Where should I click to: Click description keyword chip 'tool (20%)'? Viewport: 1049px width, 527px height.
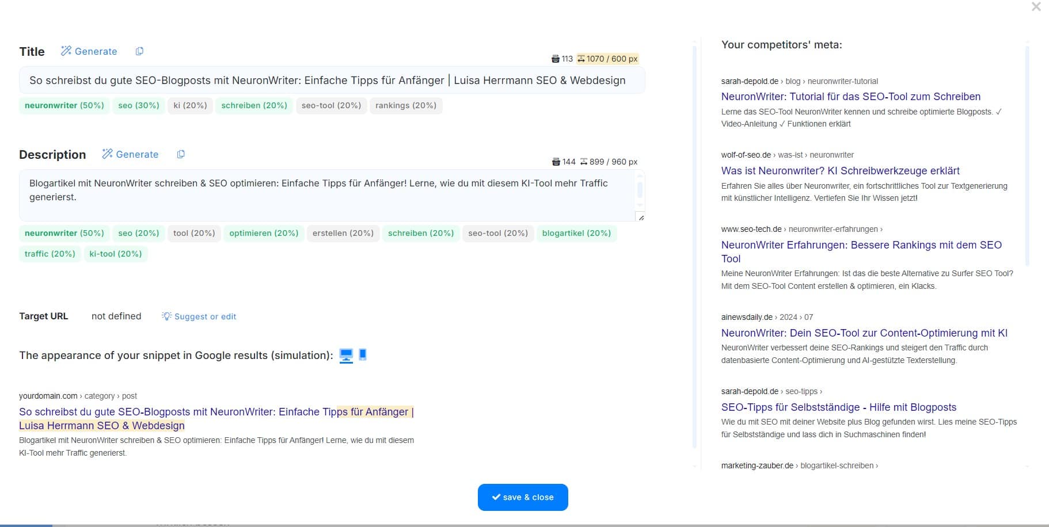click(194, 233)
